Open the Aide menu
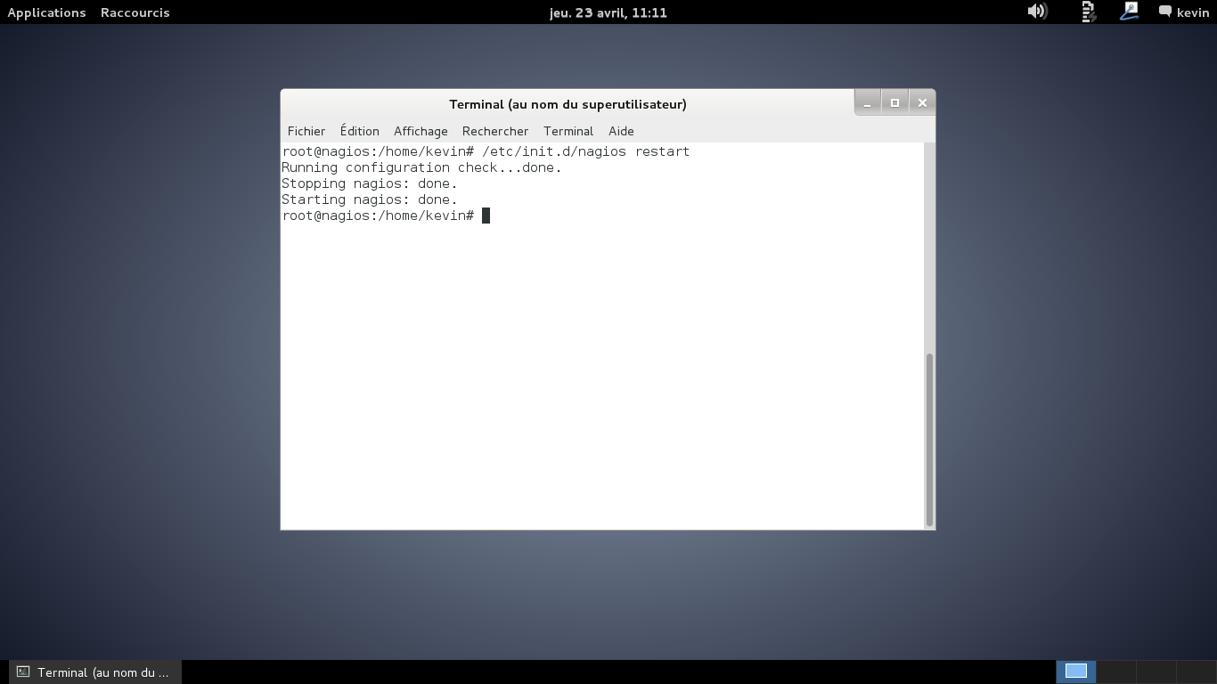 click(x=621, y=131)
